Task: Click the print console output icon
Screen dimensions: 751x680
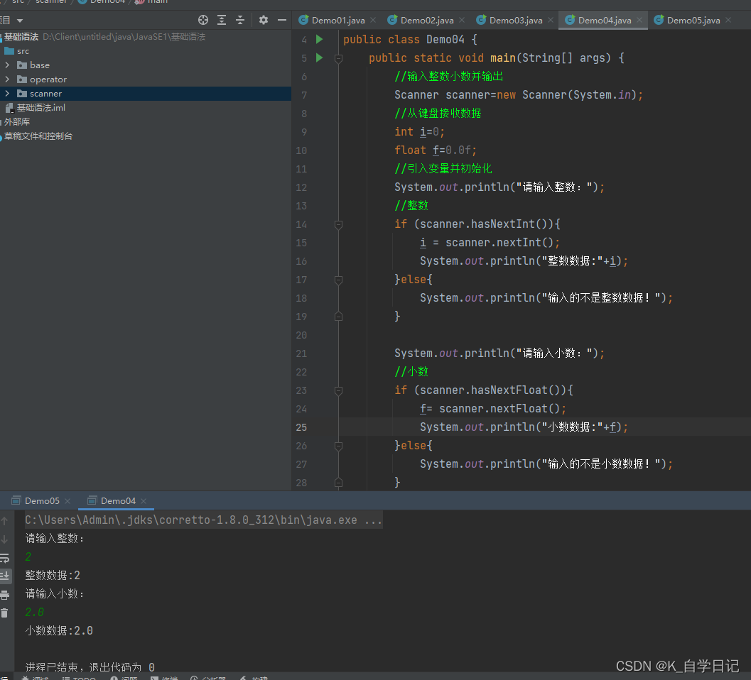Action: 5,595
